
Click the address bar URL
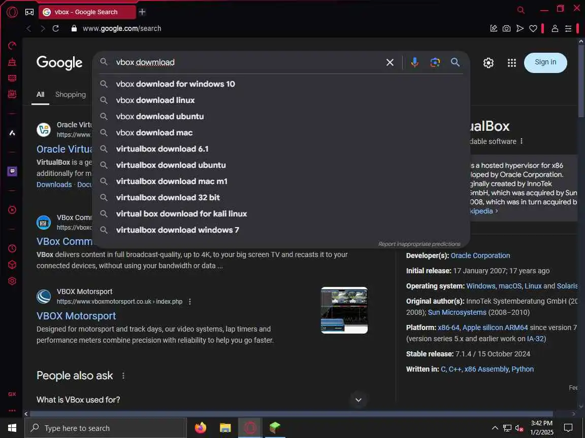click(x=122, y=28)
